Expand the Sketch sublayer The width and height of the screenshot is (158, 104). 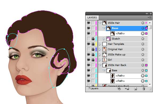pos(104,39)
